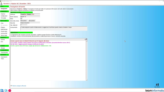Screen dimensions: 164x92
Task: Click the 'Navigatore di bordo' page title
Action: (18, 7)
